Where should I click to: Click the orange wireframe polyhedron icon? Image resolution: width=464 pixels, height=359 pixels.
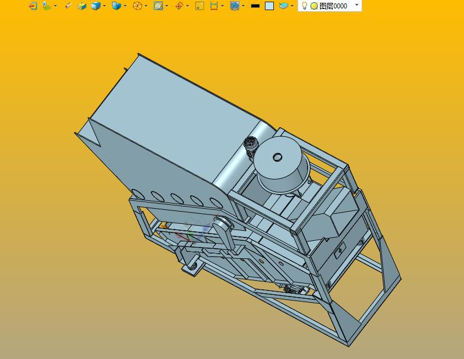(x=137, y=6)
